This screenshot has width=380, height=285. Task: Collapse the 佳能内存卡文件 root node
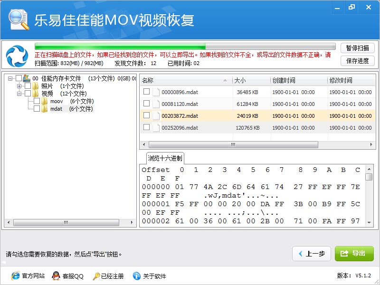(x=10, y=78)
